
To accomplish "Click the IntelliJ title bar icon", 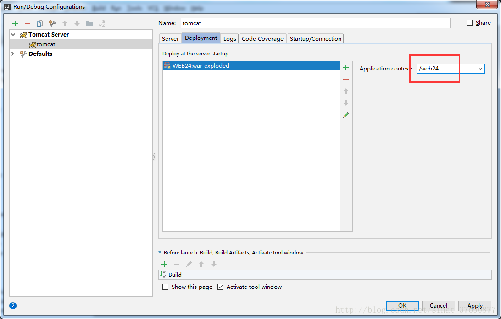I will (7, 6).
